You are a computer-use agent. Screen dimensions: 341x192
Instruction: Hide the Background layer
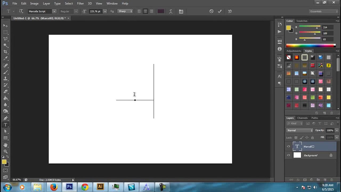tap(289, 155)
